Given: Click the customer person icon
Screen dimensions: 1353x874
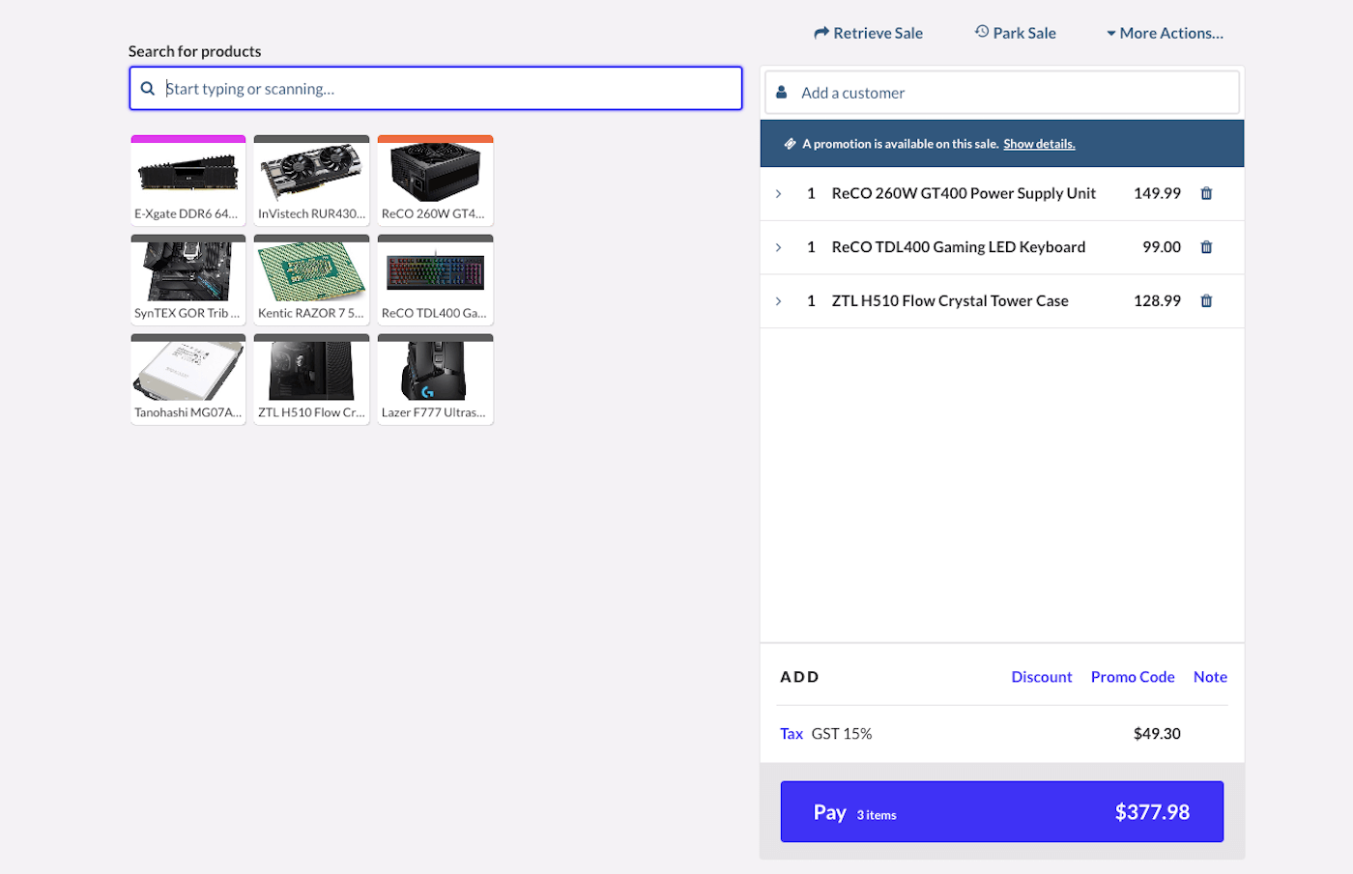Looking at the screenshot, I should (x=782, y=93).
